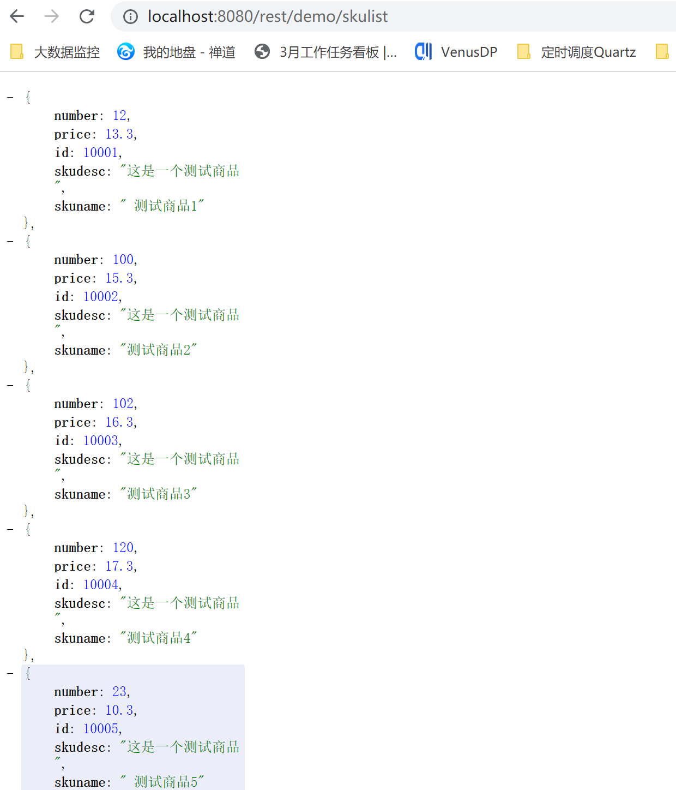Click the VenusDP bookmark logo icon
Image resolution: width=676 pixels, height=790 pixels.
tap(424, 52)
